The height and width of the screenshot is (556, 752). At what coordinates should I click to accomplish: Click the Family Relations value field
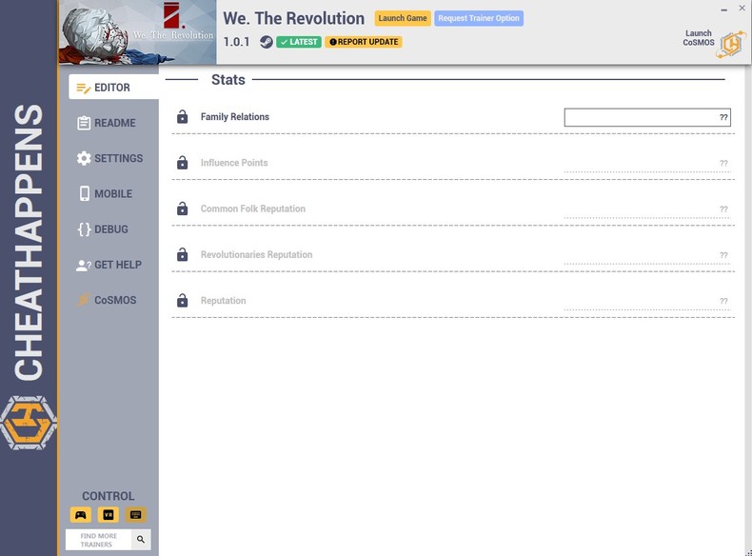coord(647,117)
